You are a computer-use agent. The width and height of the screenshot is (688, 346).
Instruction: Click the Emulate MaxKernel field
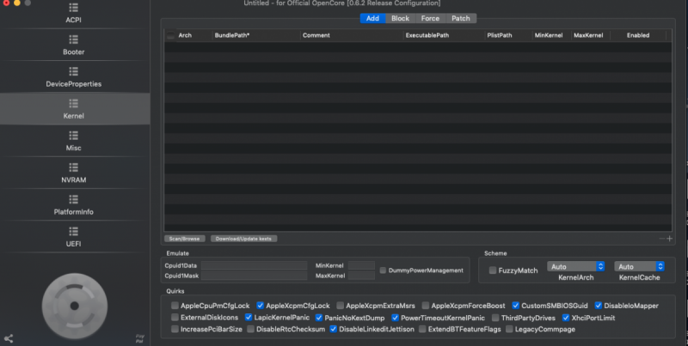tap(361, 276)
